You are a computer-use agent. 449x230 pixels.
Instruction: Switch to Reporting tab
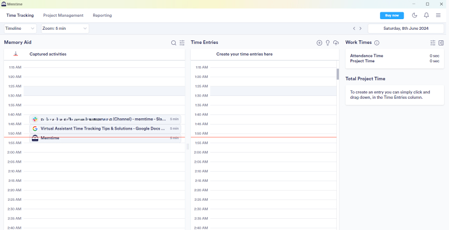[102, 16]
